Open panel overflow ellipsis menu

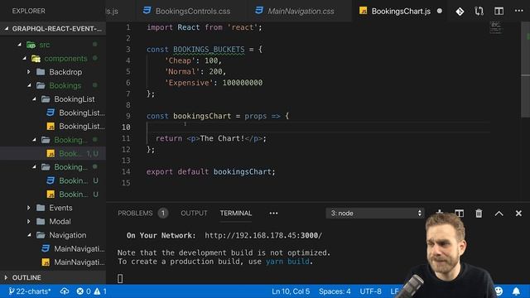pyautogui.click(x=273, y=214)
